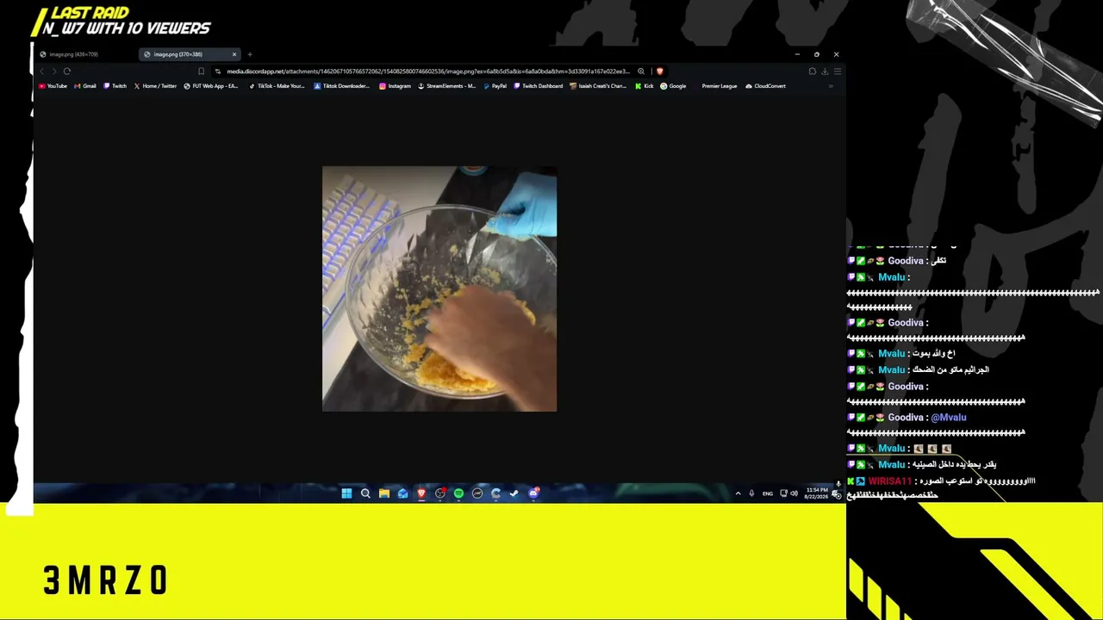Open browser downloads

point(825,71)
